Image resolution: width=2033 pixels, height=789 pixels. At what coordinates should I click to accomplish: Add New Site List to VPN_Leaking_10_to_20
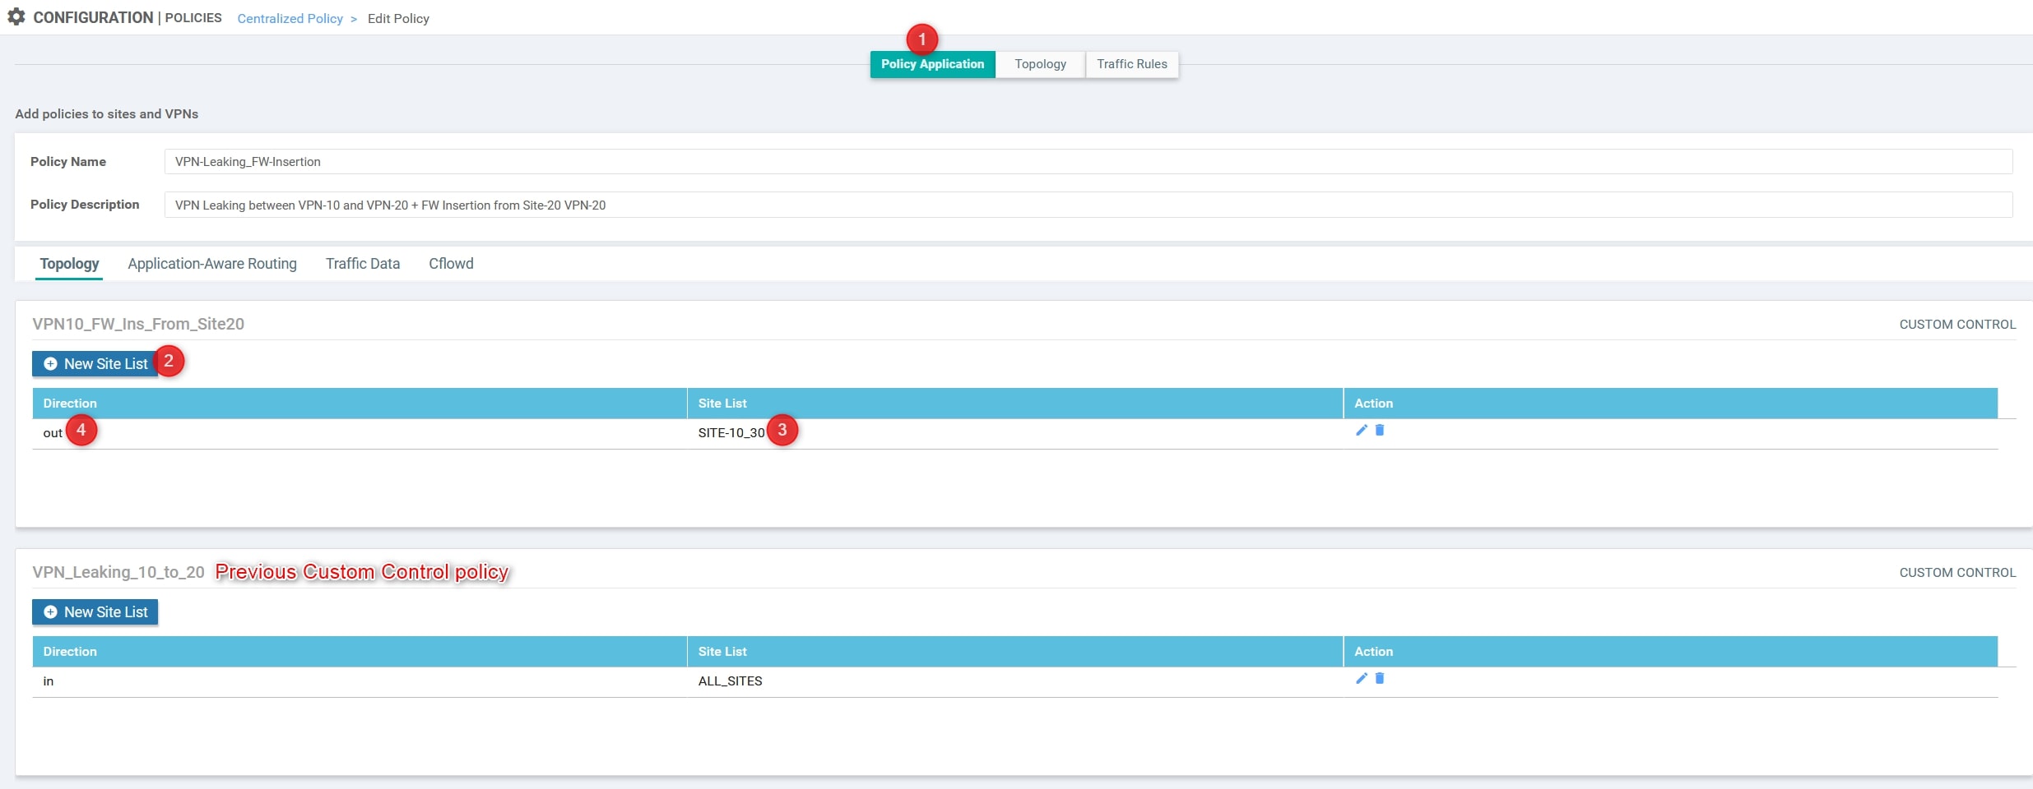tap(95, 612)
